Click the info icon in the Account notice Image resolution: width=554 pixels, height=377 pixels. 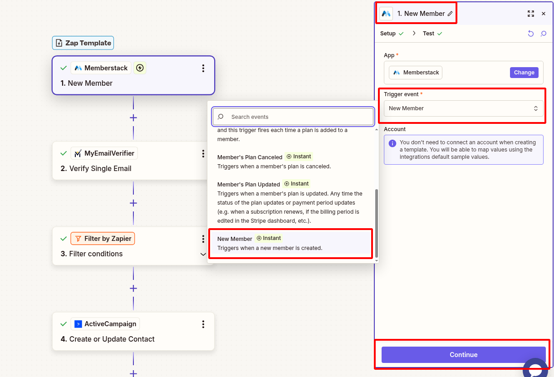click(392, 144)
